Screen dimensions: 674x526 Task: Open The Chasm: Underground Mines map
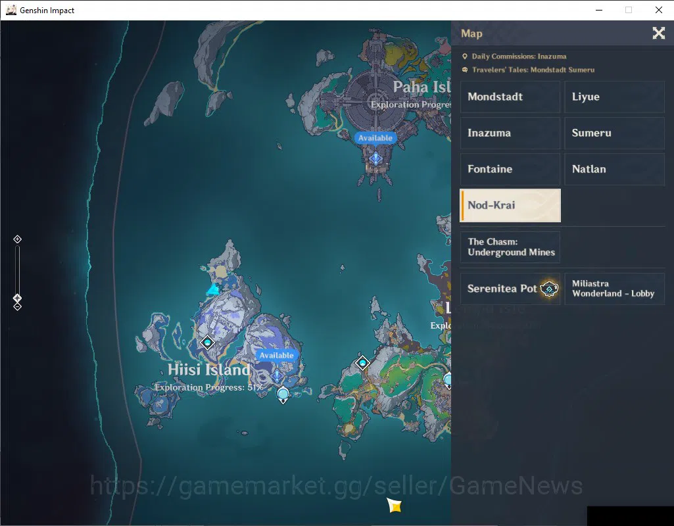(510, 247)
